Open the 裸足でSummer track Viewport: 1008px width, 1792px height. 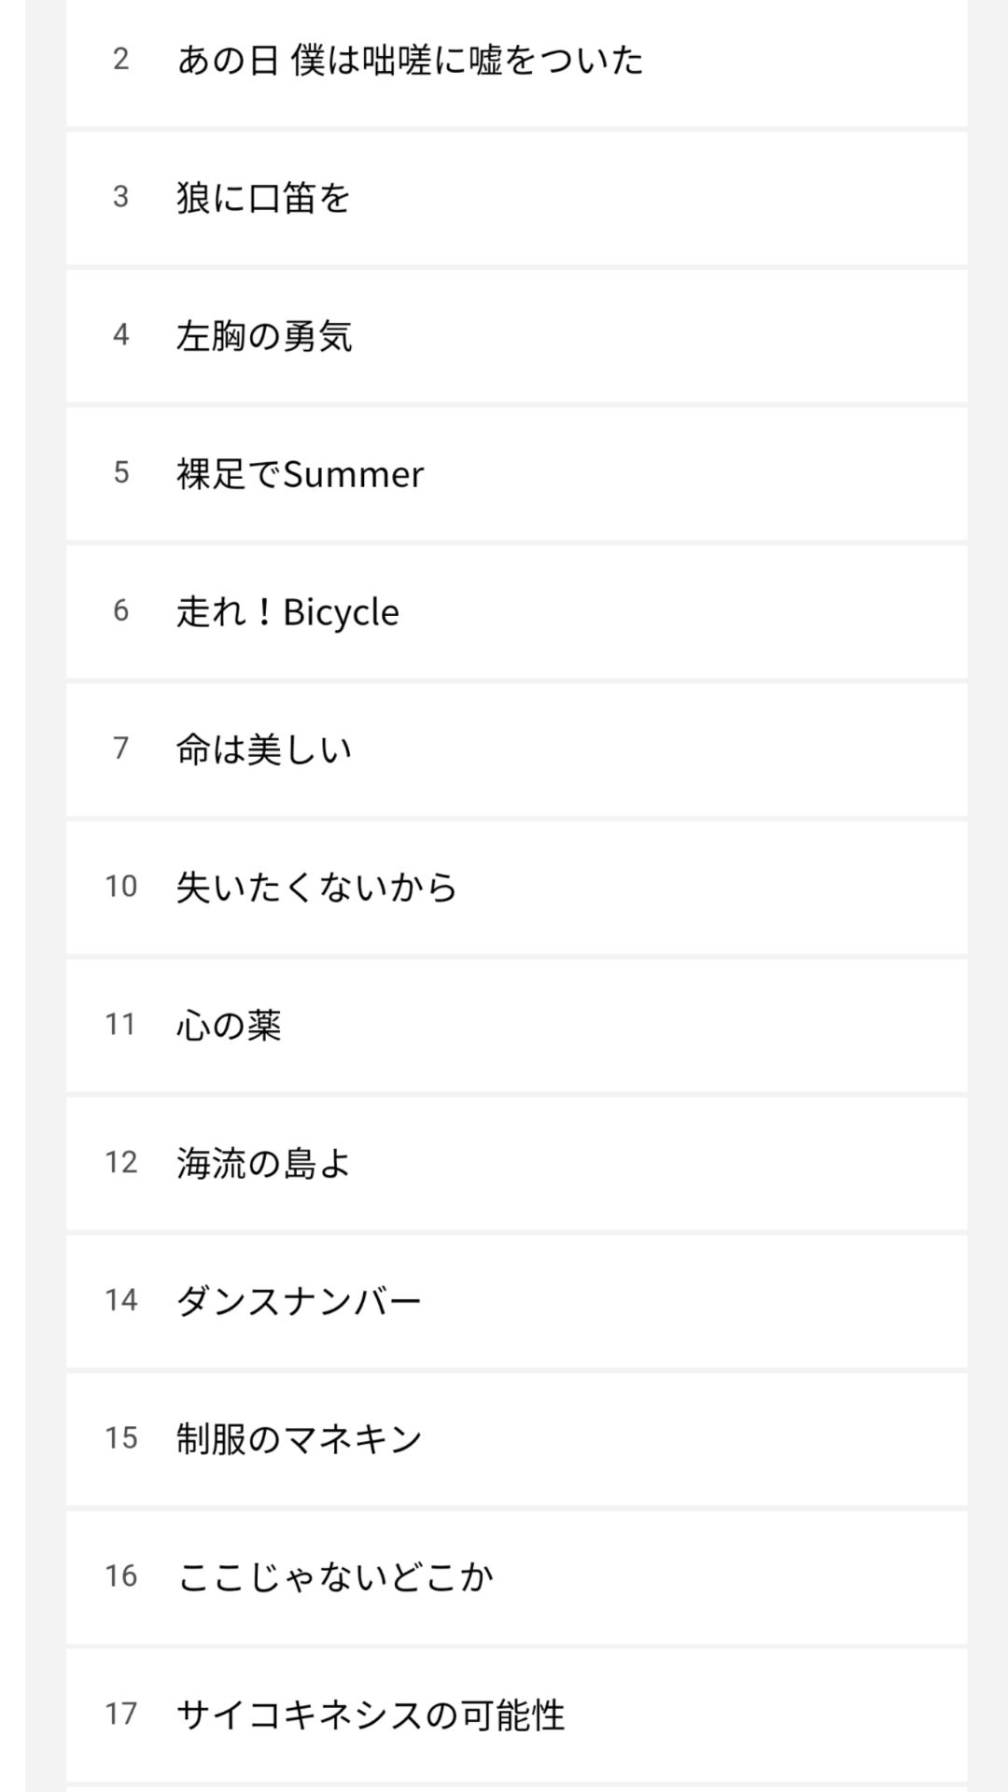tap(300, 474)
